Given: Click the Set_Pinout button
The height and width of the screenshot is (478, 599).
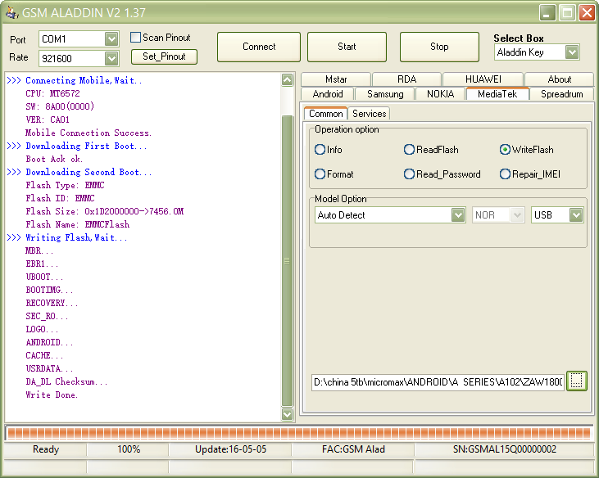Looking at the screenshot, I should point(164,56).
